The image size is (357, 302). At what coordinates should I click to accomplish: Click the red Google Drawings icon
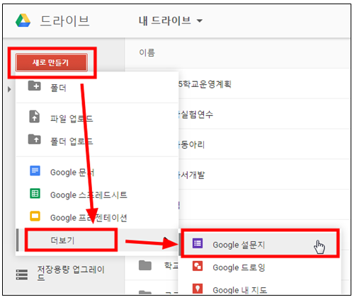(x=198, y=266)
